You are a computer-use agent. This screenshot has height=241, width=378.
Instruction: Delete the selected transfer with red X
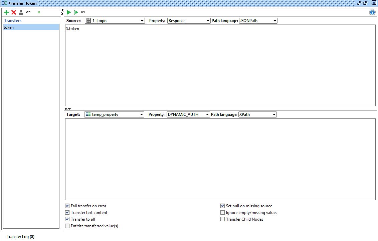14,12
